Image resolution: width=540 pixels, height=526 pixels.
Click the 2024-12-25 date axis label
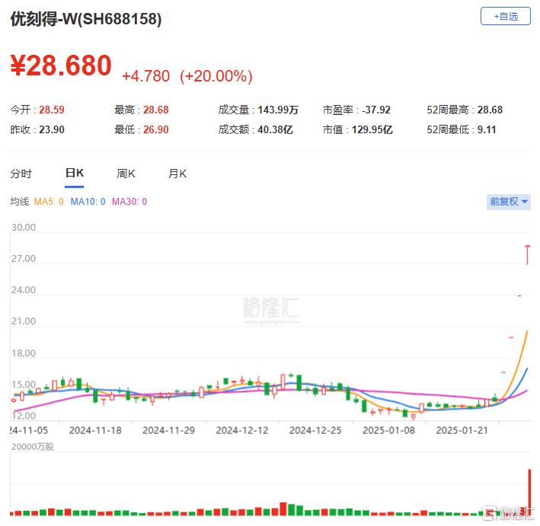315,430
